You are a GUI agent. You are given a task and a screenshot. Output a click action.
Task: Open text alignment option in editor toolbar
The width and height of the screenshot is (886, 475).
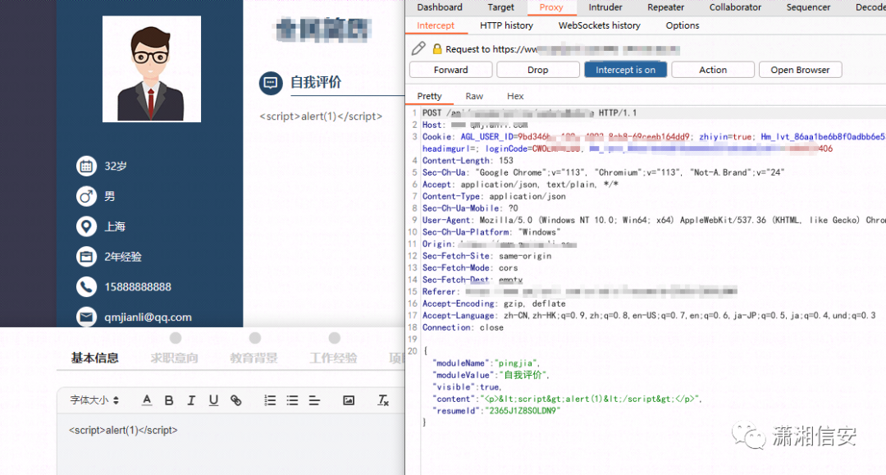click(314, 400)
